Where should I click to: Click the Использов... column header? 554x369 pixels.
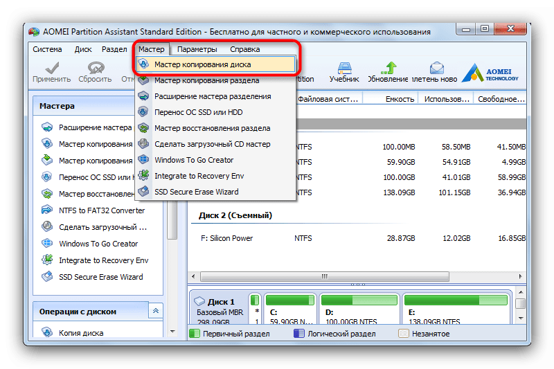click(x=446, y=99)
